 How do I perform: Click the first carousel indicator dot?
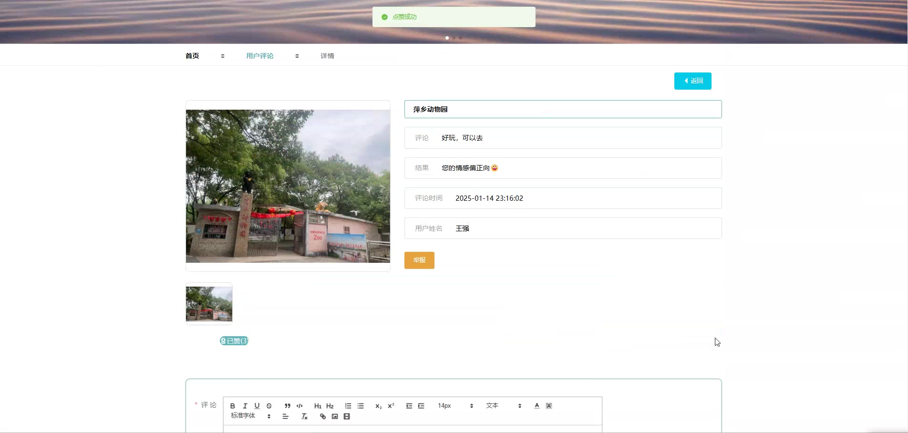click(x=447, y=38)
